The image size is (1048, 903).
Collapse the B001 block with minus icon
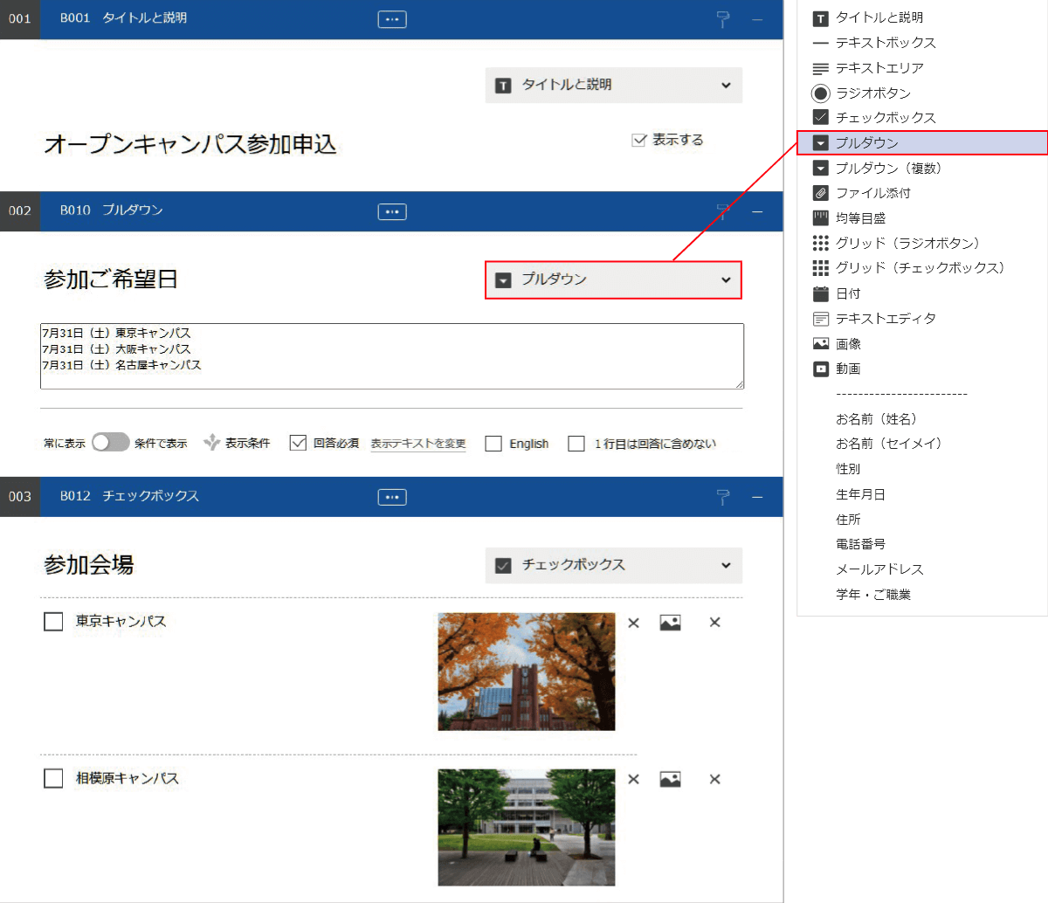(757, 19)
